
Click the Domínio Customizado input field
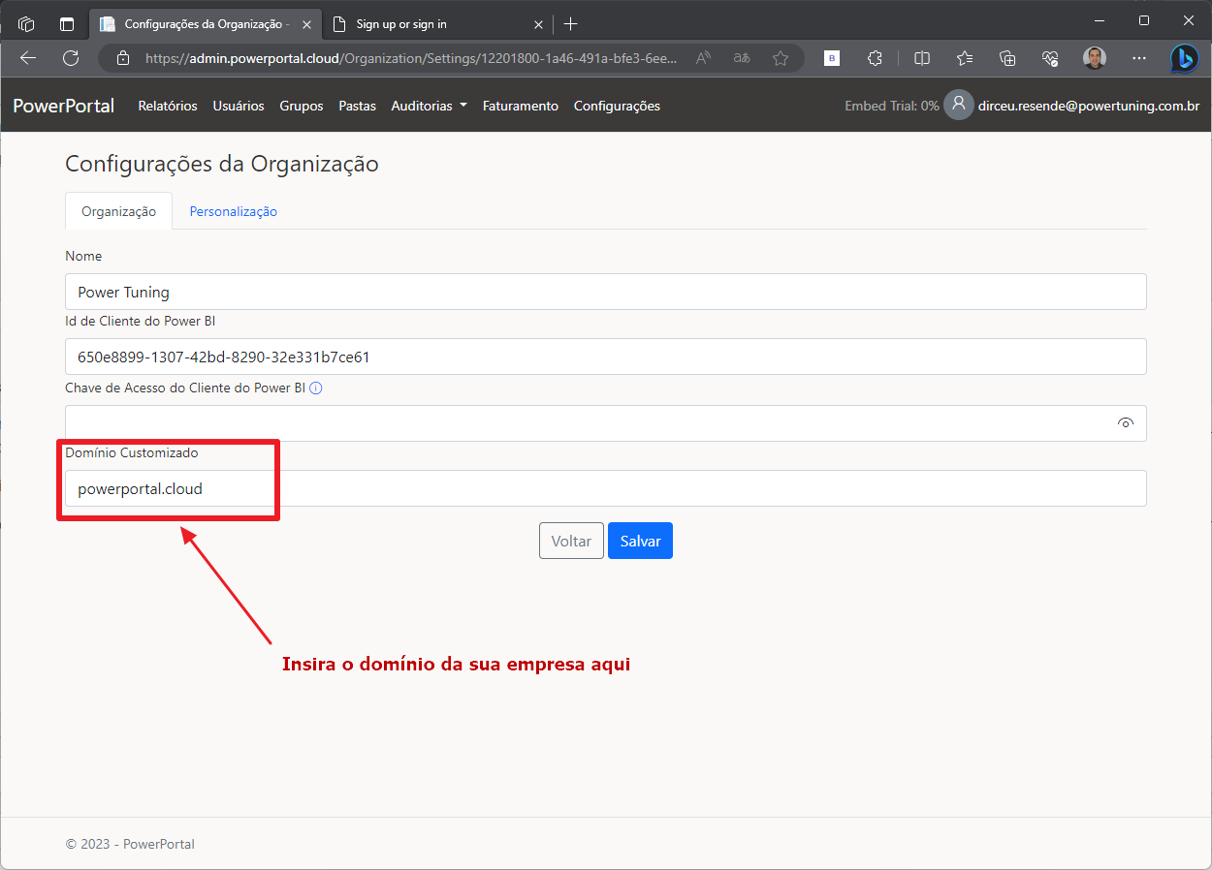click(605, 488)
